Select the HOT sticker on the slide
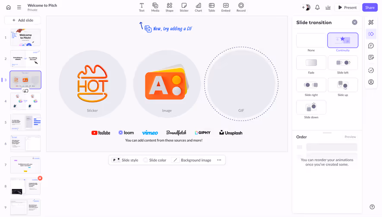382x217 pixels. tap(92, 83)
